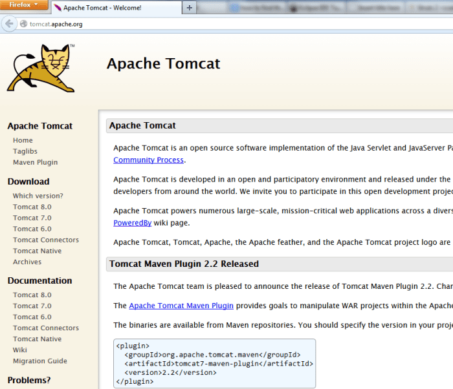
Task: Click Which version? under Download
Action: (x=38, y=196)
